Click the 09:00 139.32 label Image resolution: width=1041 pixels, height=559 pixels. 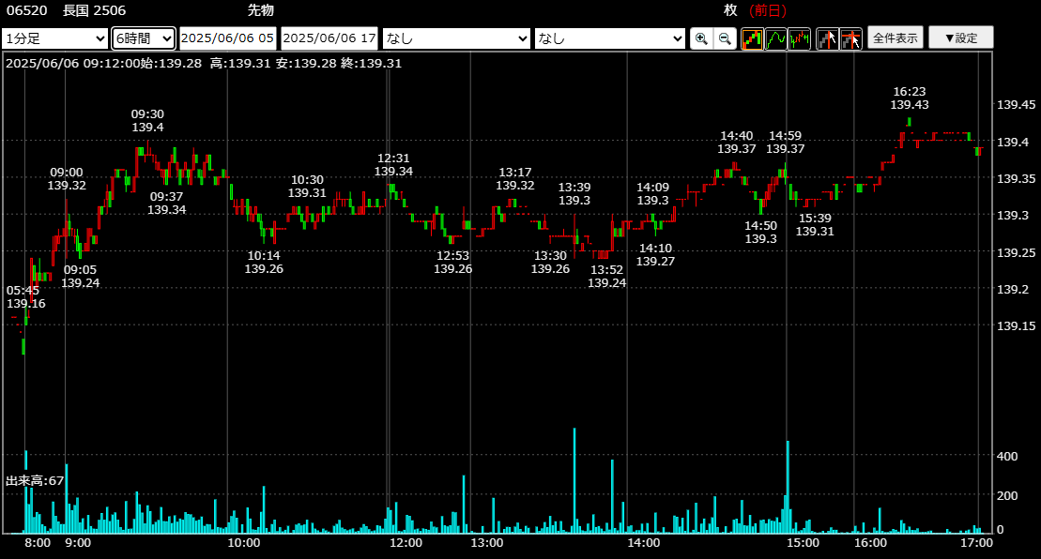67,179
